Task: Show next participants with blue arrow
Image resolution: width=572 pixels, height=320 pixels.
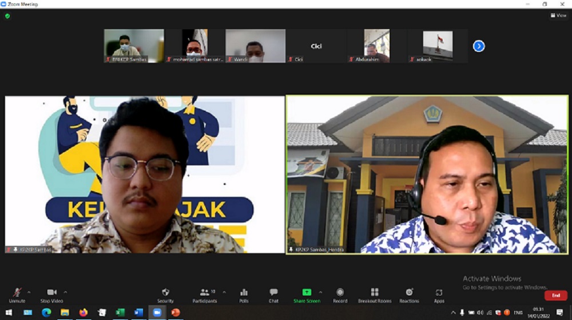Action: coord(479,46)
